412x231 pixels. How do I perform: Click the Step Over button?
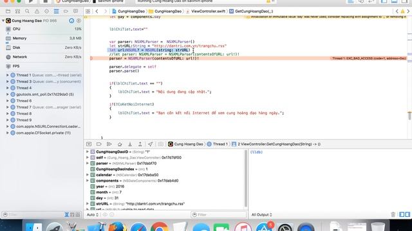[120, 144]
